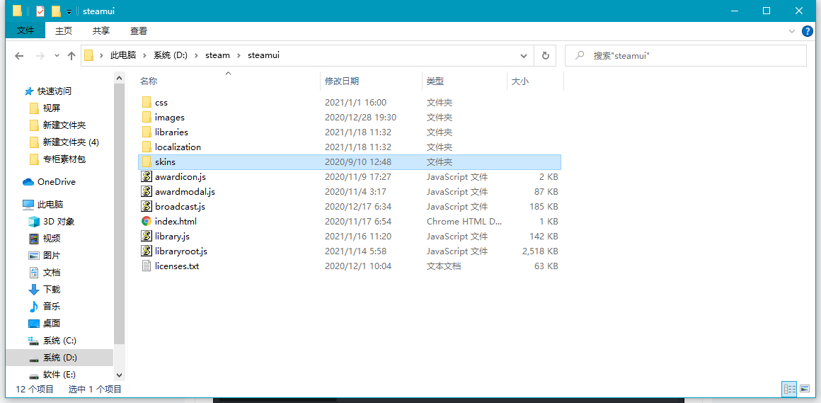Switch to large icons view layout
This screenshot has height=403, width=821.
pyautogui.click(x=804, y=389)
